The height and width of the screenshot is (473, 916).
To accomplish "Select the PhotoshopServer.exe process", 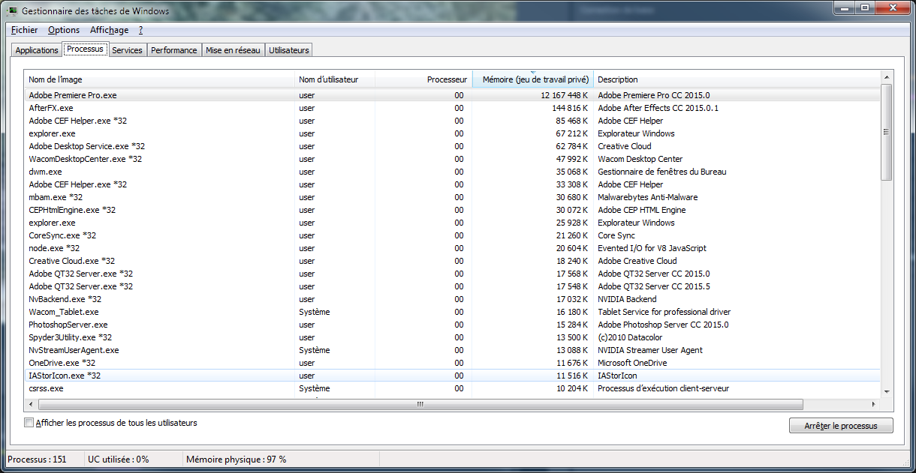I will coord(452,325).
